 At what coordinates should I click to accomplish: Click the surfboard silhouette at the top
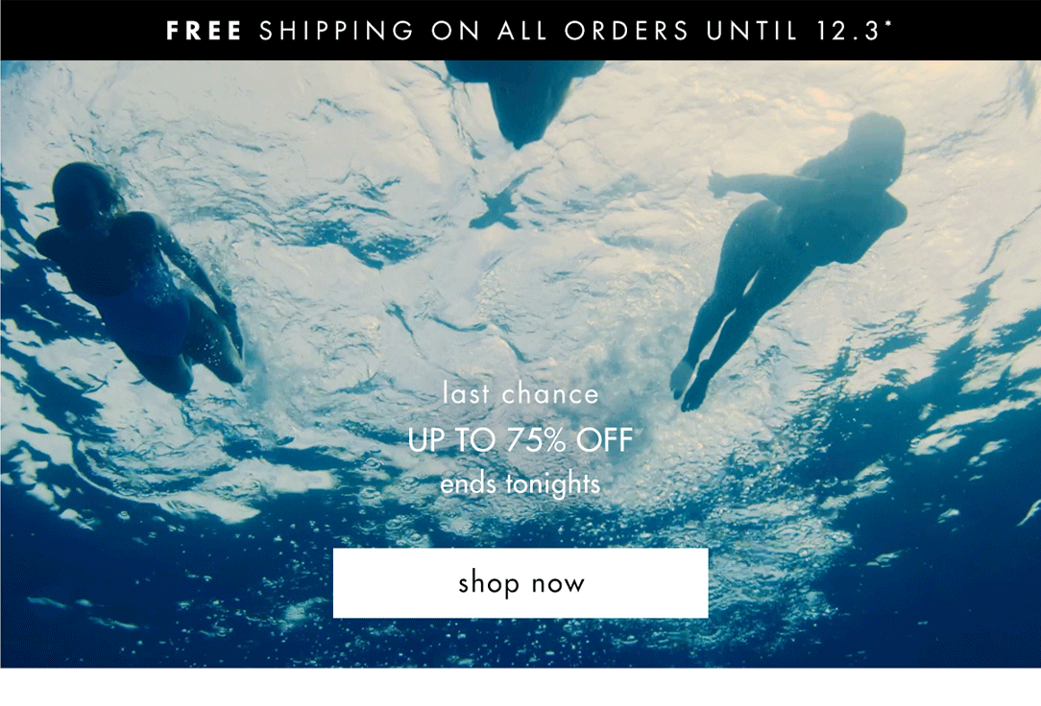pyautogui.click(x=524, y=100)
